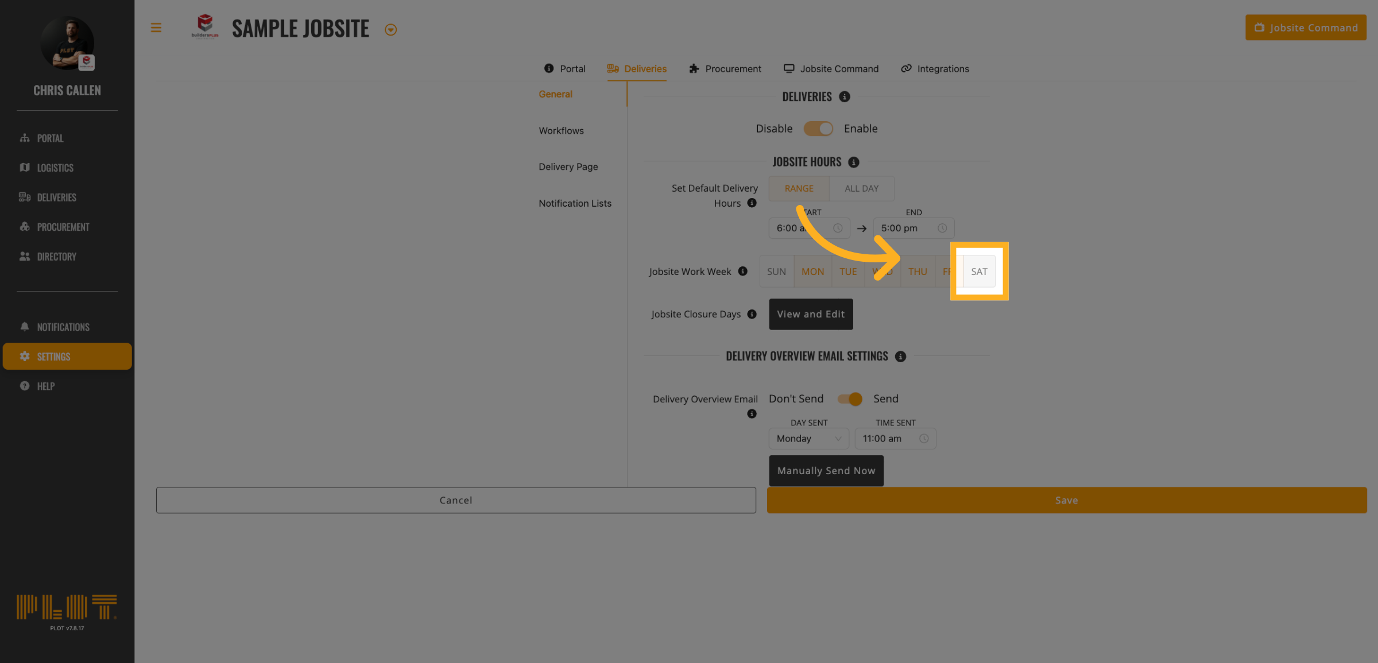Click the info icon beside Deliveries heading
Screen dimensions: 1378x663
[x=844, y=96]
